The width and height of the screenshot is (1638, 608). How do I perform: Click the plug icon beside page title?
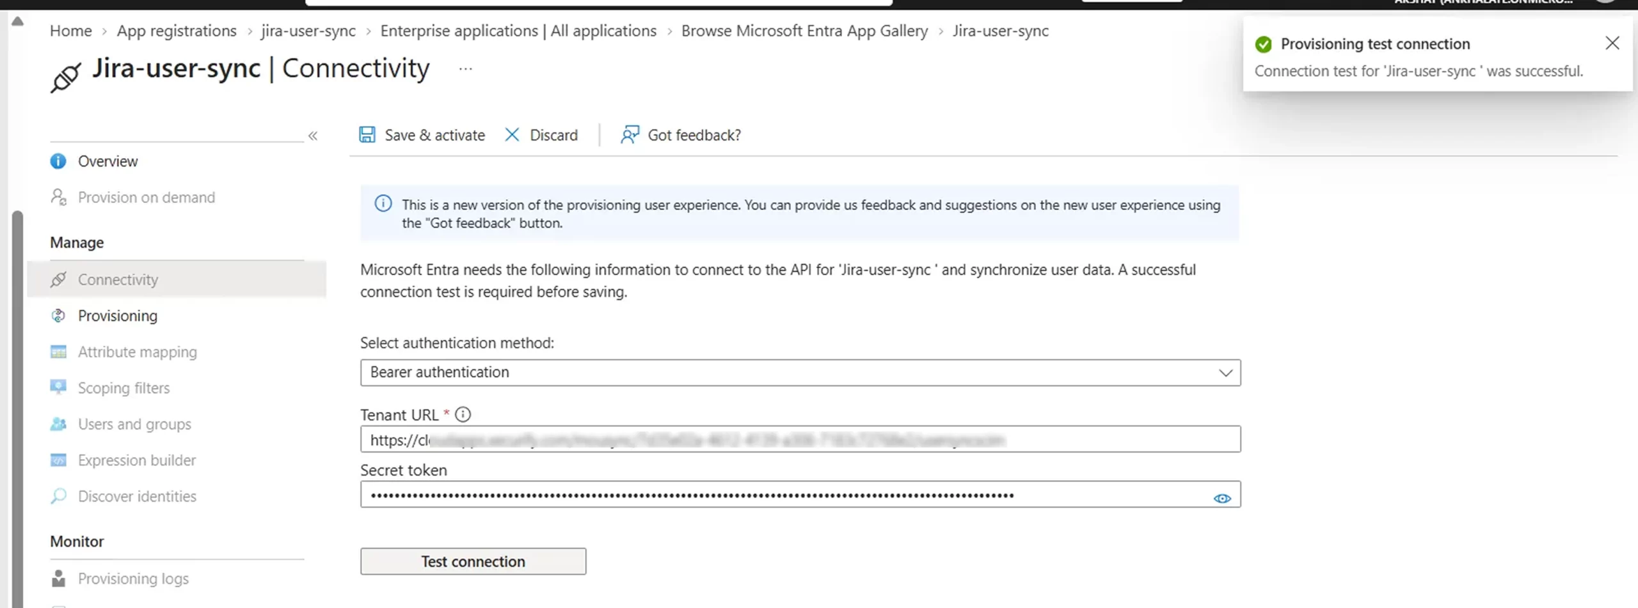(66, 77)
